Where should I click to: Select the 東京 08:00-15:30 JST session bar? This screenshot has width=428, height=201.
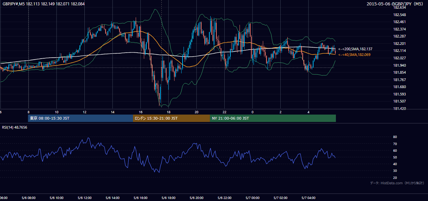tap(80, 118)
